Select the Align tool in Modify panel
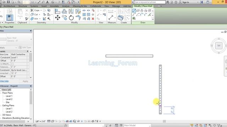 pos(57,11)
